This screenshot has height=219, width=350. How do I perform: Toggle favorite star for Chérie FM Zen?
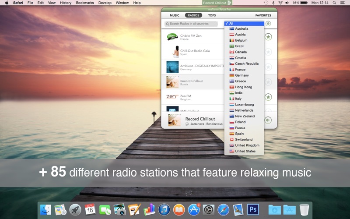point(268,37)
